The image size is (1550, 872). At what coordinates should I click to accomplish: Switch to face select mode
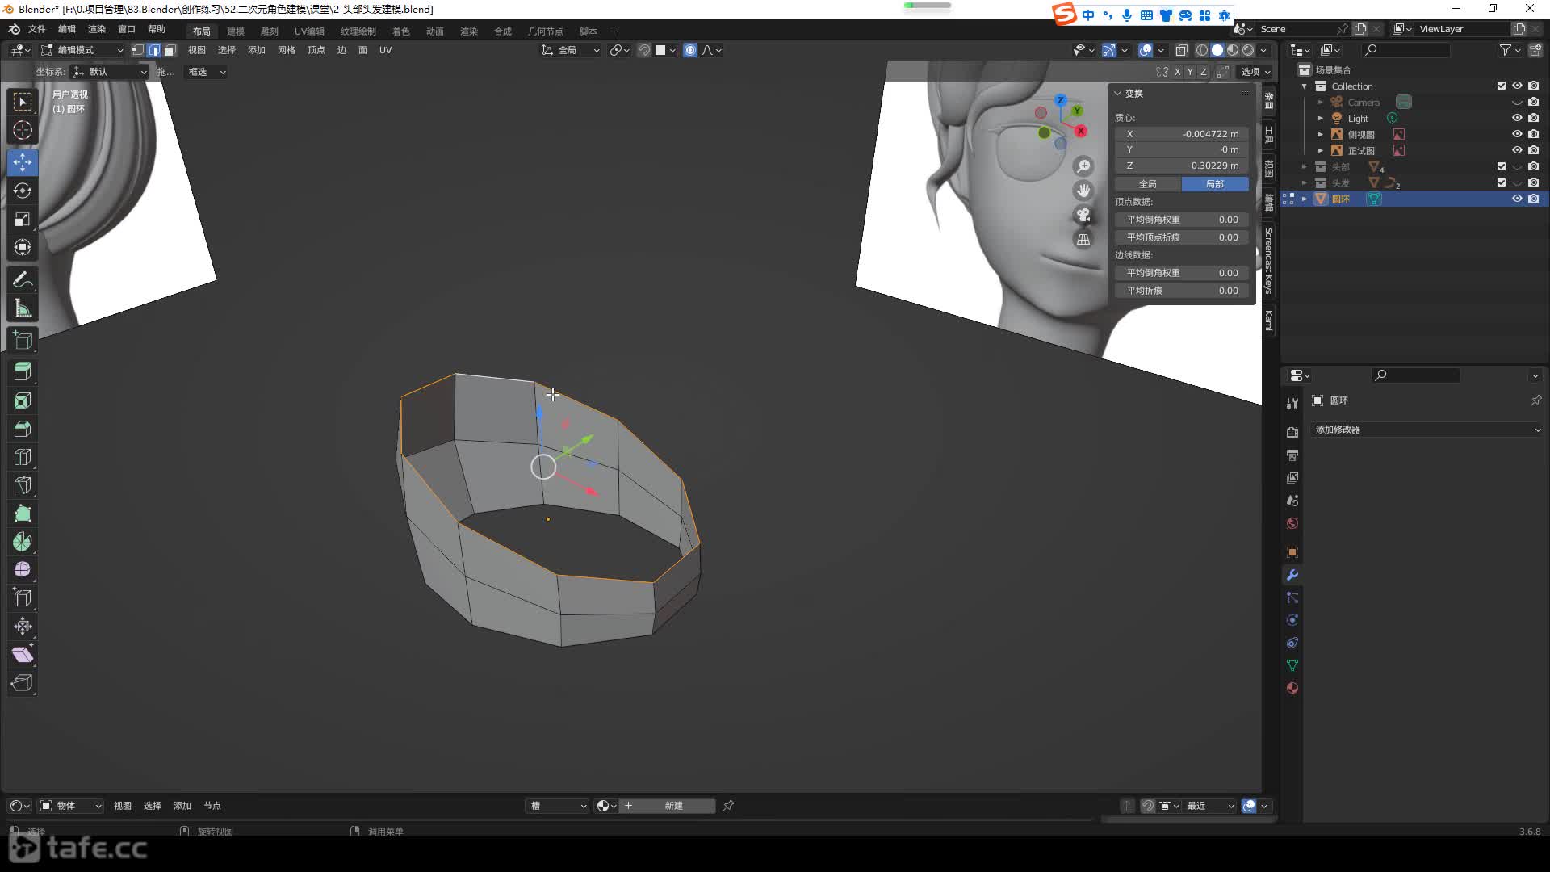(170, 50)
